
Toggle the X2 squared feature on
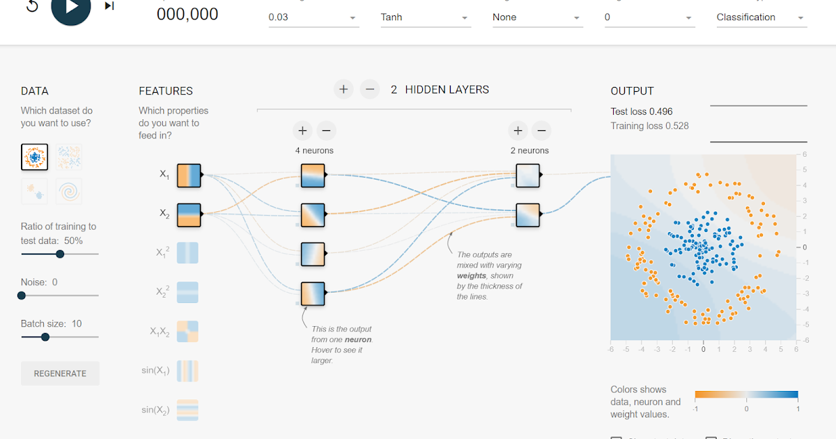[x=188, y=293]
